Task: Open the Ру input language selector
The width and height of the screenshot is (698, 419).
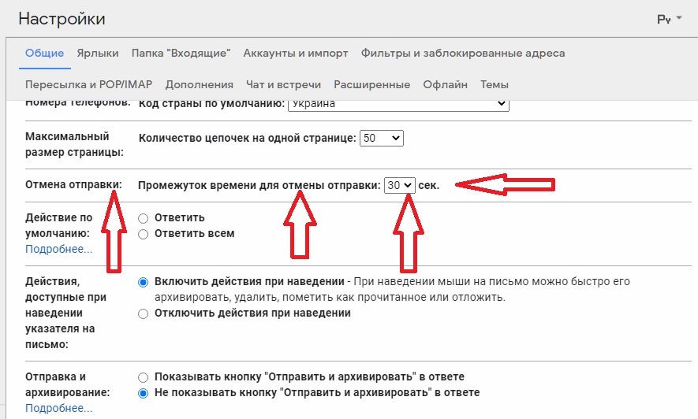Action: pyautogui.click(x=669, y=19)
